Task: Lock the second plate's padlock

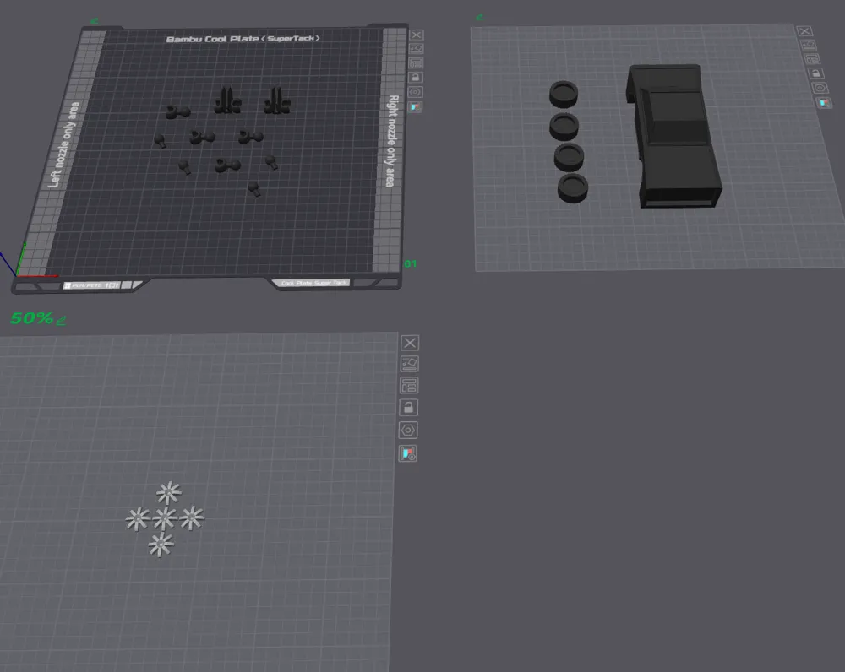Action: (x=816, y=73)
